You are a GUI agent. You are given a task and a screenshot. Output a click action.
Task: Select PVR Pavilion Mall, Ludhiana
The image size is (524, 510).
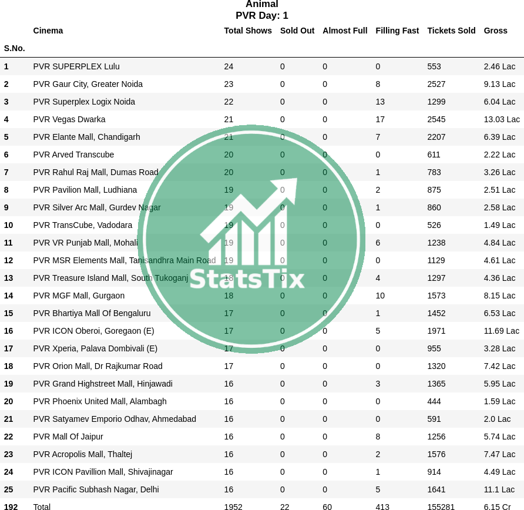[x=85, y=190]
